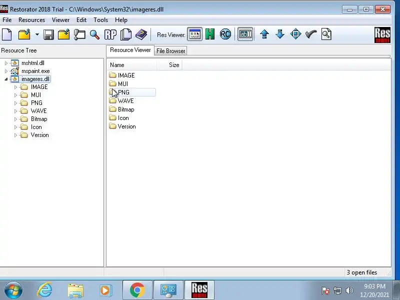Select the WAVE item in Resource Tree

(39, 111)
